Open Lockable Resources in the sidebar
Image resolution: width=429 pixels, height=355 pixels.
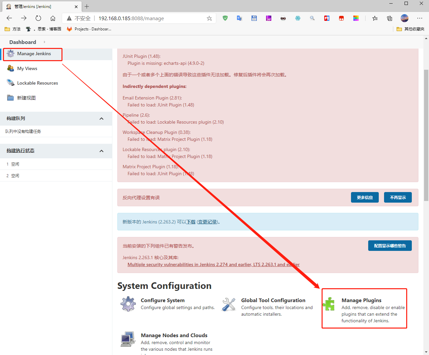tap(38, 83)
